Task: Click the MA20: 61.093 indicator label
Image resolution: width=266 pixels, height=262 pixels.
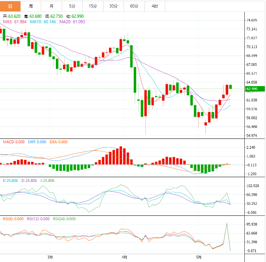Action: 72,22
